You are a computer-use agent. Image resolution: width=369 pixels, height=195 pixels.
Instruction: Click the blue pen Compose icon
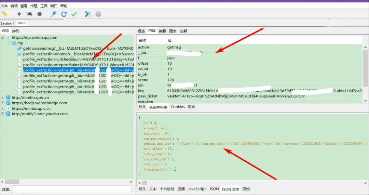pos(53,14)
